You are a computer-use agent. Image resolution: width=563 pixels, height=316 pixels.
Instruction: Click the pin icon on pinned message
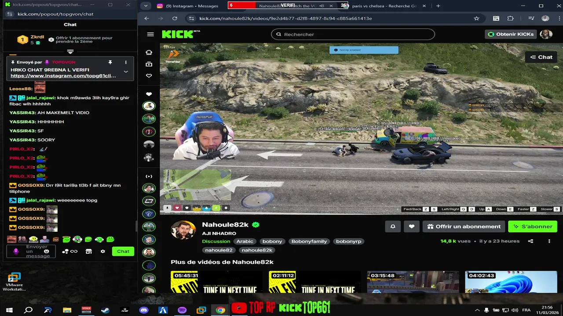(x=110, y=62)
